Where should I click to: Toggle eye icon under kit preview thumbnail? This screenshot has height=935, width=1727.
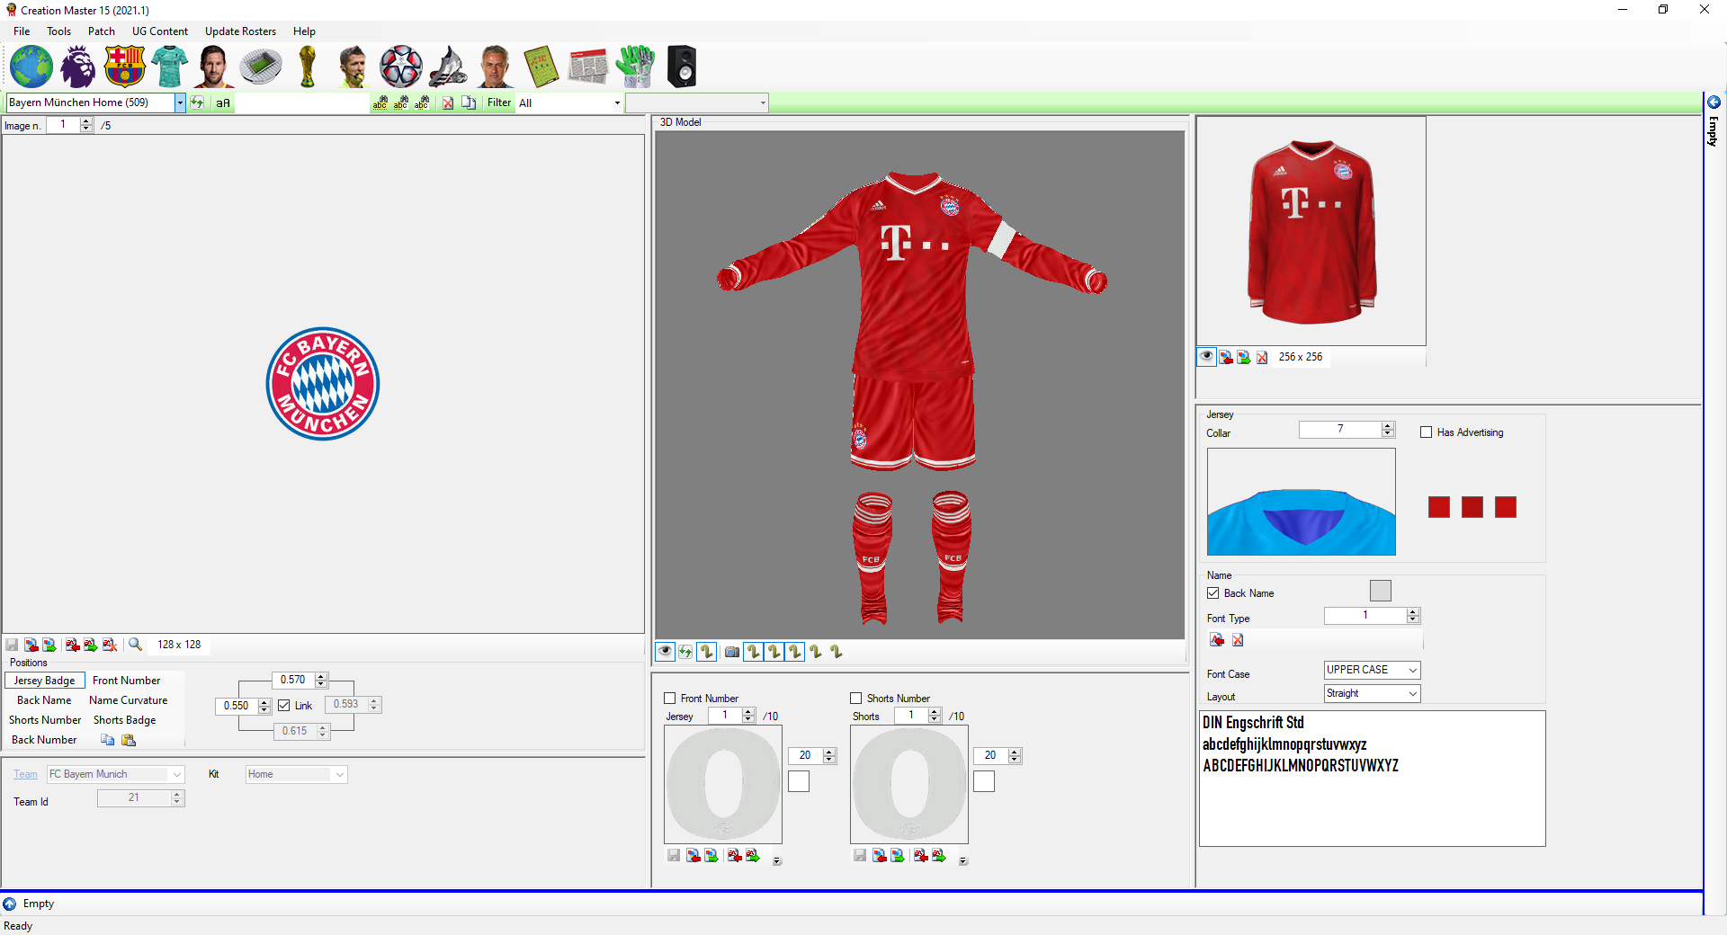(x=1206, y=357)
